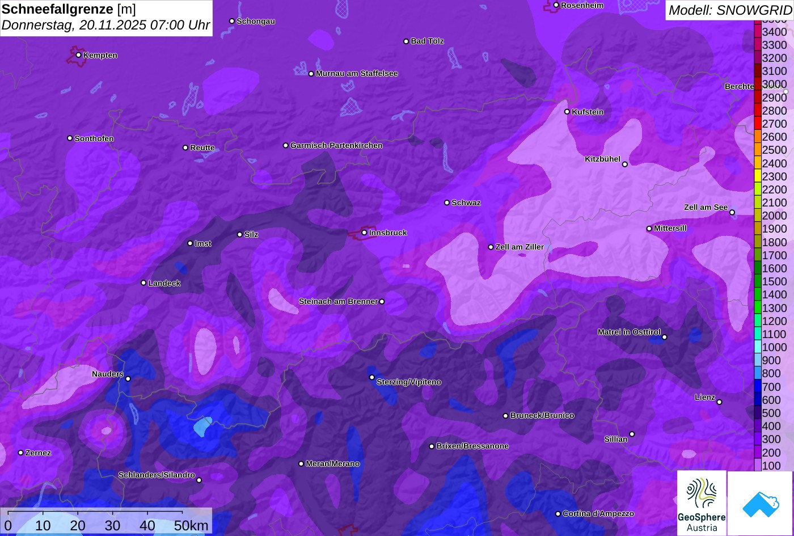This screenshot has width=794, height=536.
Task: Select the Kufstein label
Action: pos(588,112)
